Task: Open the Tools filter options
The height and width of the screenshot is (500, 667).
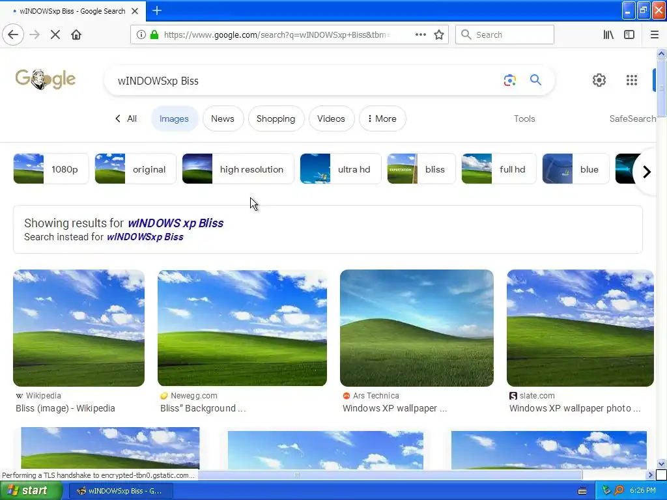Action: pyautogui.click(x=524, y=118)
